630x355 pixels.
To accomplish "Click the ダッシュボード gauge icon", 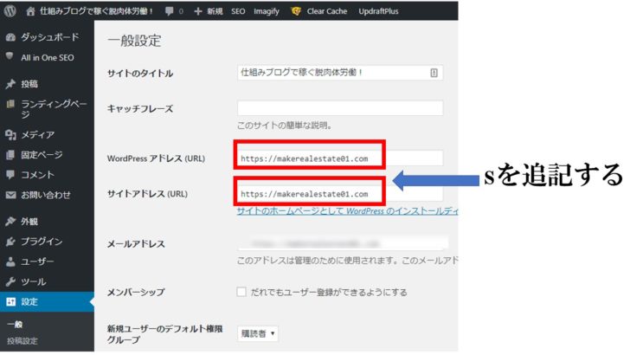I will point(10,37).
